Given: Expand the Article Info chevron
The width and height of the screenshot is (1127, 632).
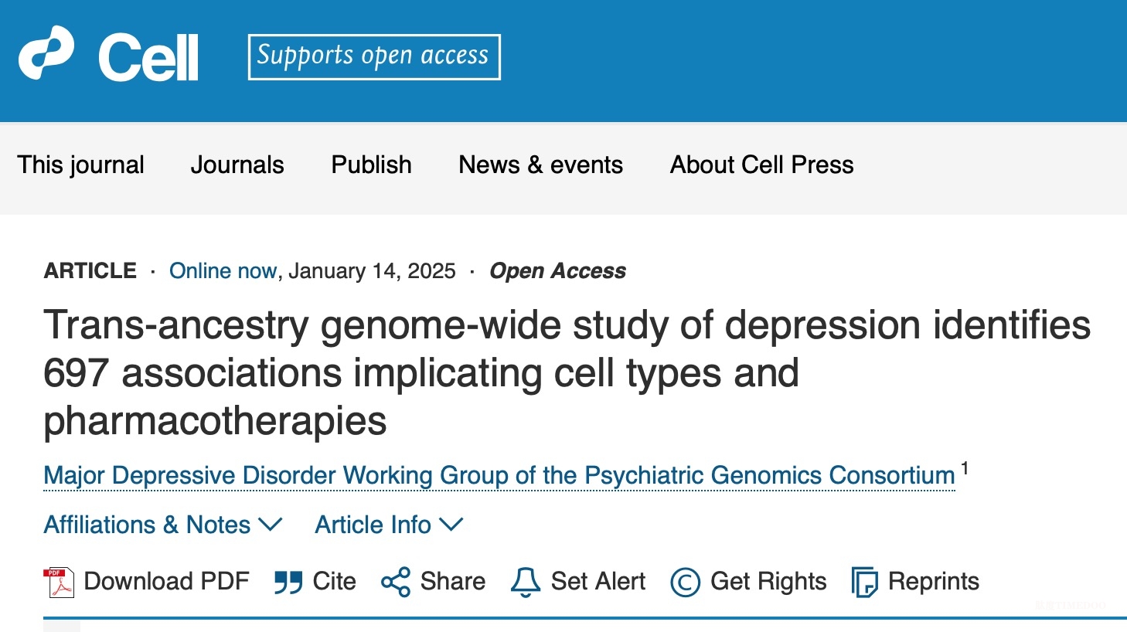Looking at the screenshot, I should 451,525.
